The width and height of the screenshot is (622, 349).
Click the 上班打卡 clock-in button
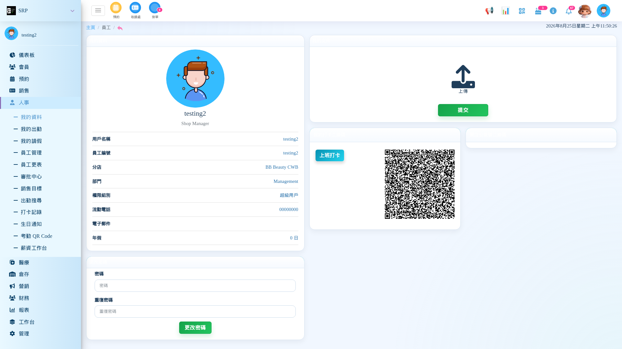point(330,155)
